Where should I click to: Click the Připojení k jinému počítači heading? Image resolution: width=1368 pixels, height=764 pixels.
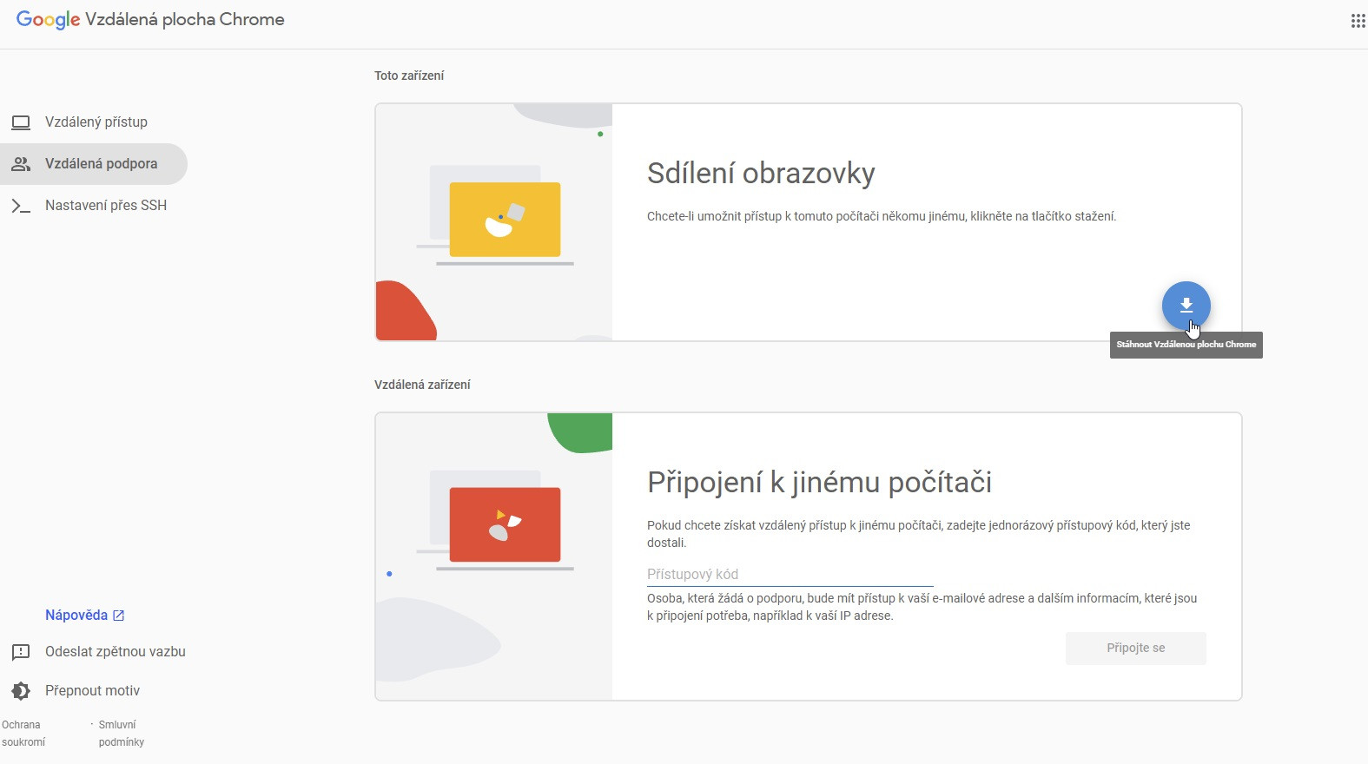[819, 483]
